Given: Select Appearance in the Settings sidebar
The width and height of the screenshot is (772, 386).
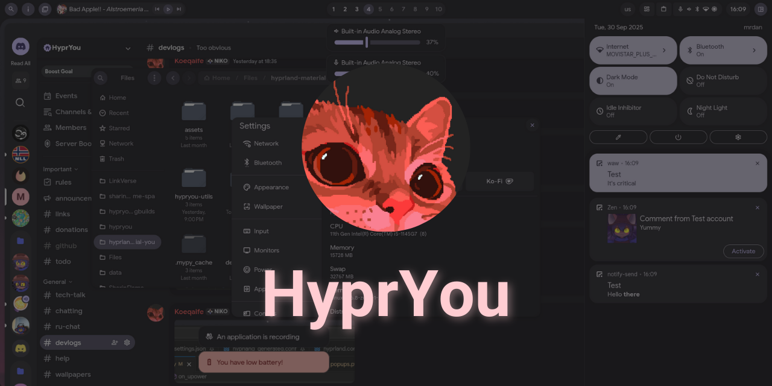Looking at the screenshot, I should pyautogui.click(x=271, y=187).
